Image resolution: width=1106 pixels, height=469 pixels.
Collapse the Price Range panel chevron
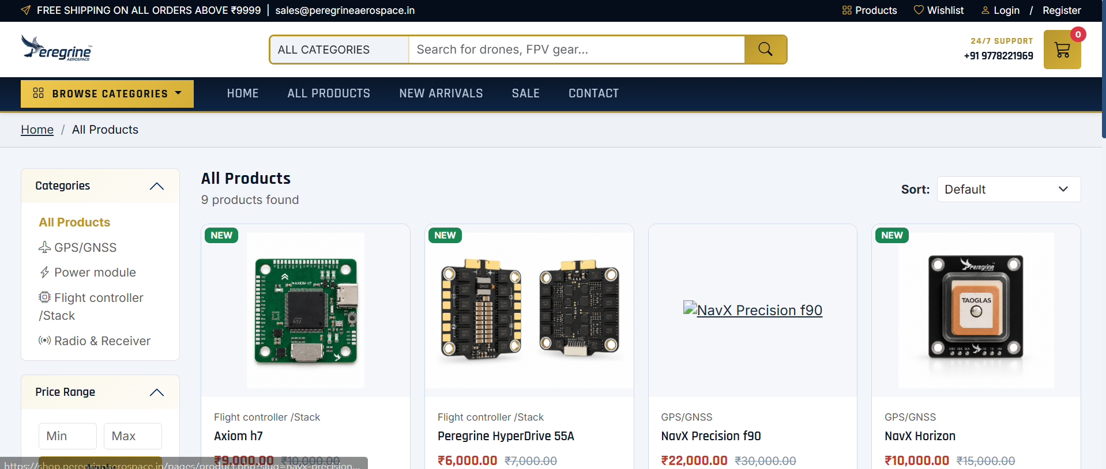[157, 392]
